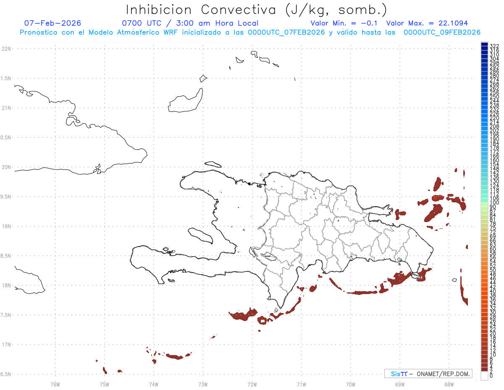Click the '100' colorbar label
This screenshot has width=504, height=390.
tap(494, 203)
